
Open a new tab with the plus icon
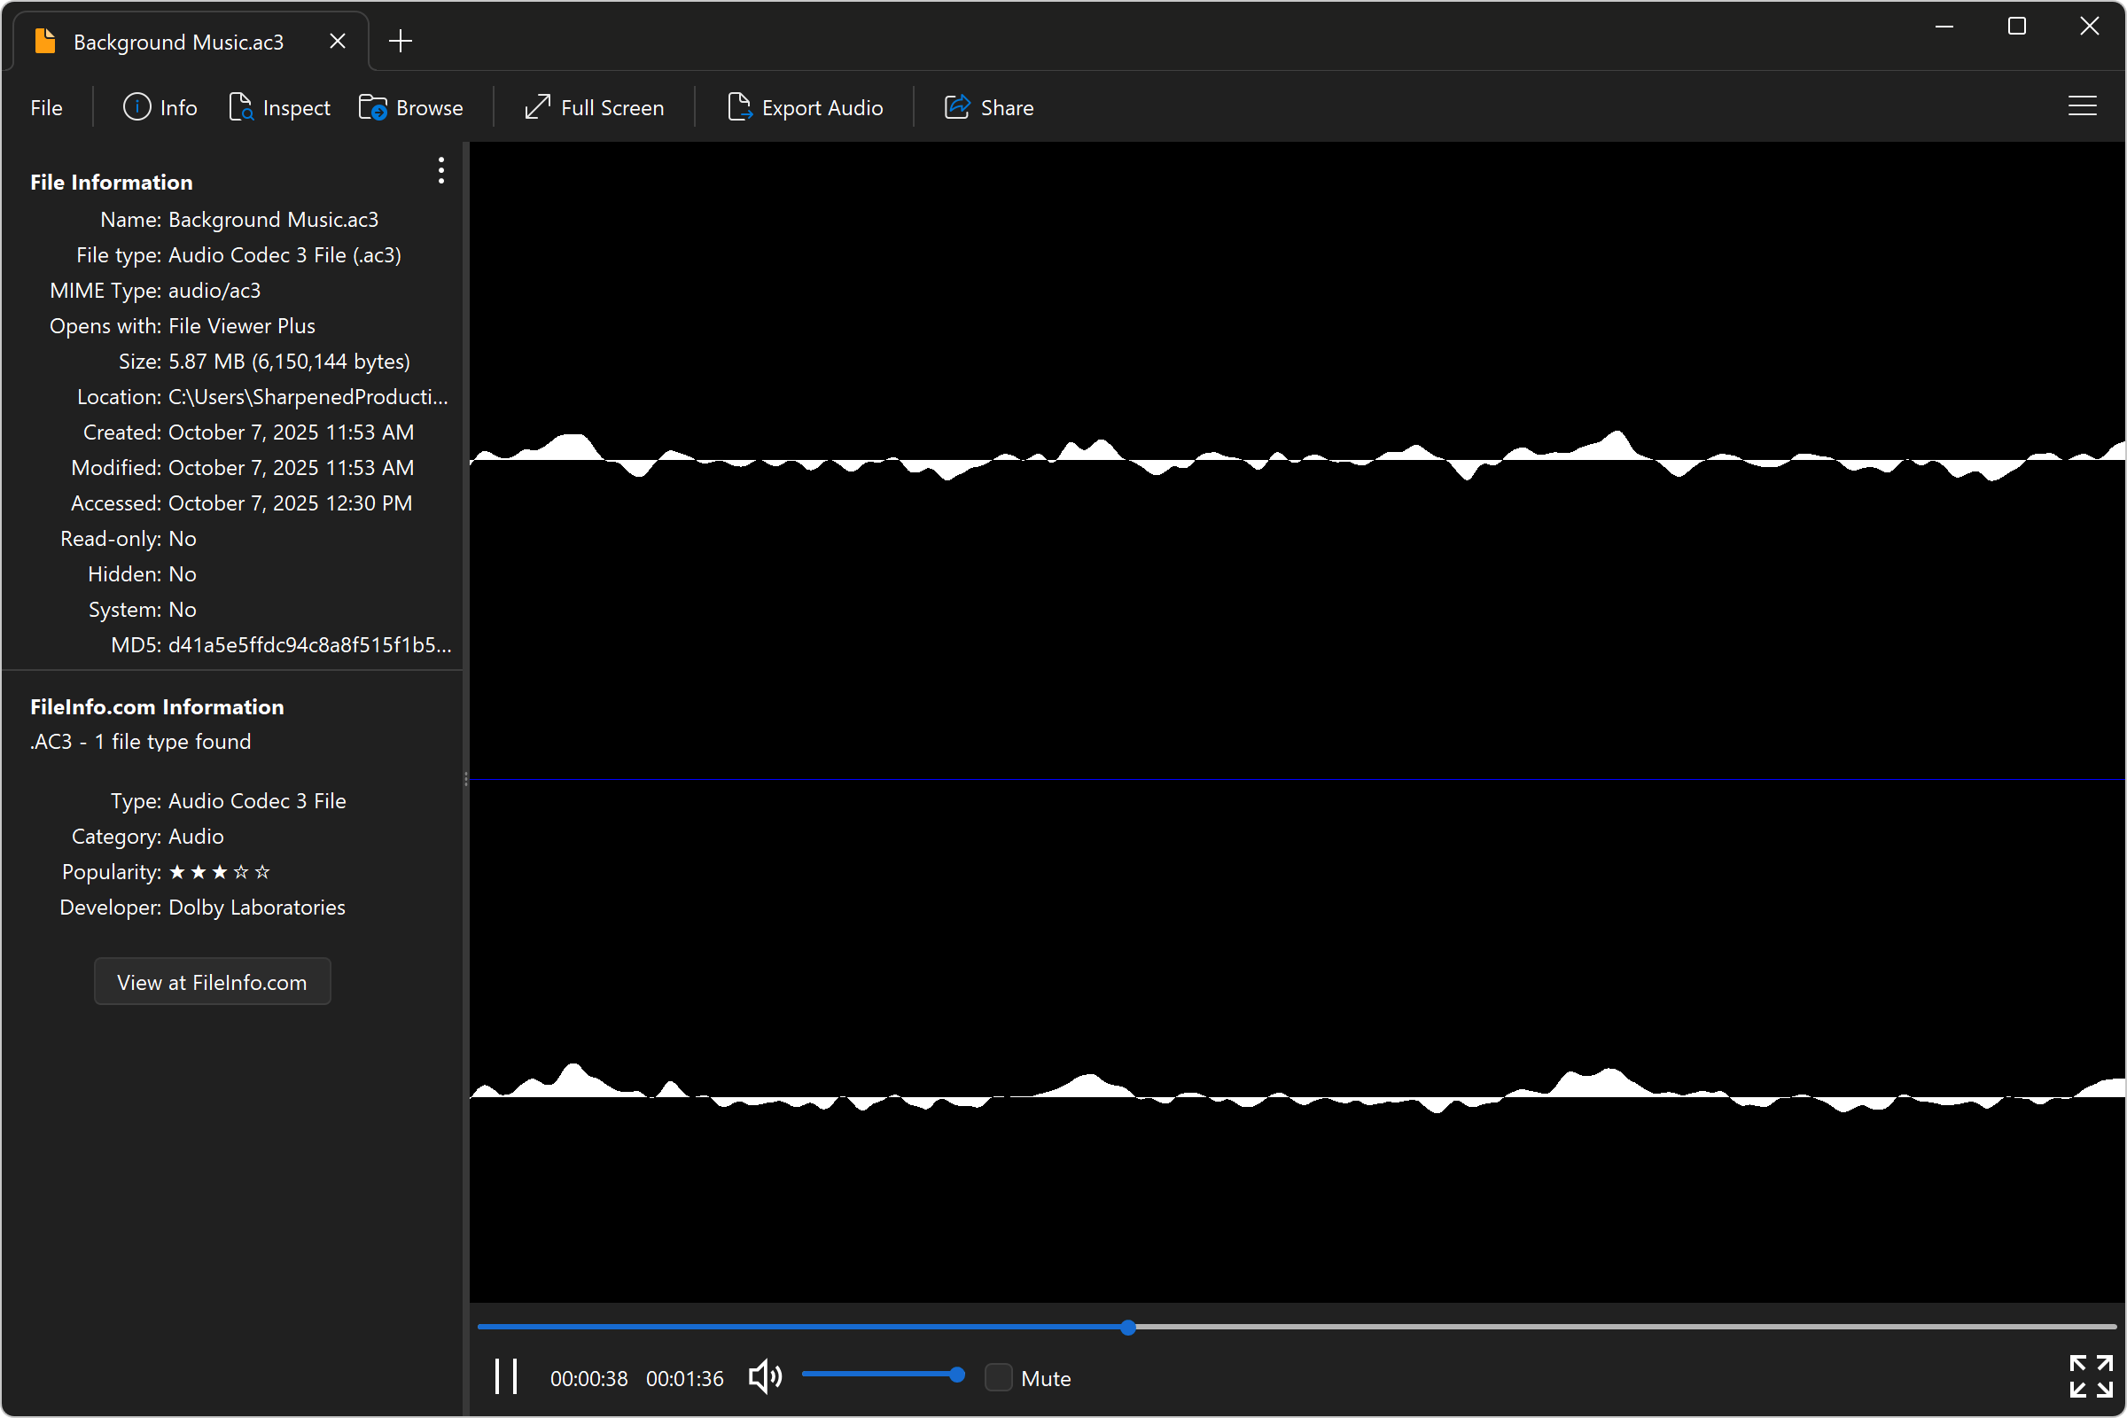pyautogui.click(x=401, y=41)
